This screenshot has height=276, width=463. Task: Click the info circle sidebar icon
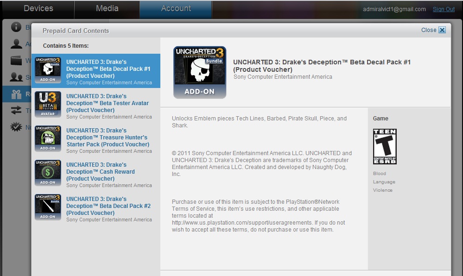(x=16, y=27)
